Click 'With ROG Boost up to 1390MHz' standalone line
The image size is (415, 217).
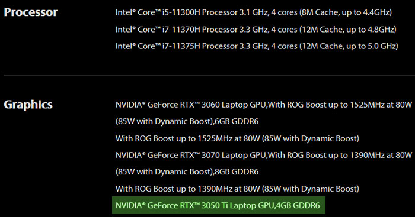coord(237,189)
